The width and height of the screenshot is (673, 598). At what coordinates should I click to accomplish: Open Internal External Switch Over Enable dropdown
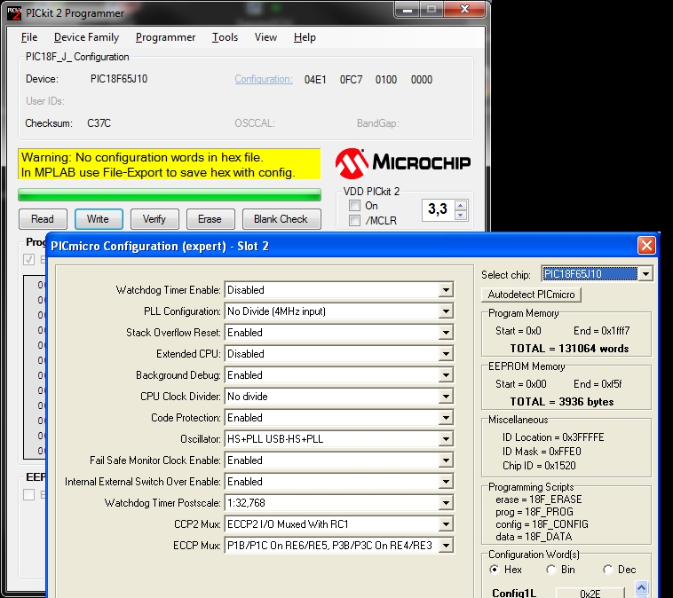tap(446, 482)
